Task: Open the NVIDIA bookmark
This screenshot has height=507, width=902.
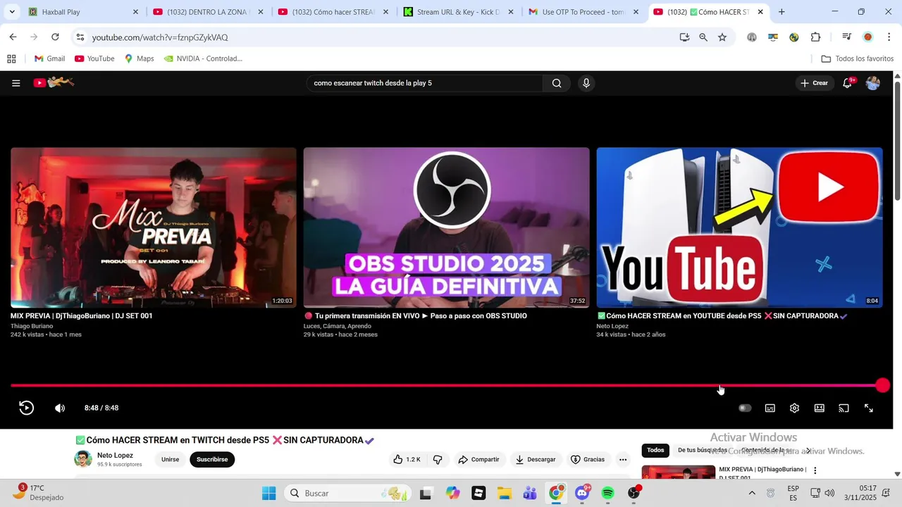Action: click(x=203, y=58)
